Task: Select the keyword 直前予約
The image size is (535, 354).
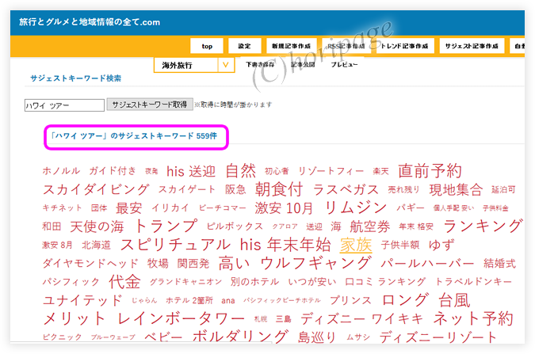Action: [x=430, y=170]
